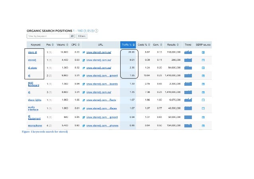Click external link icon in 'midi keyboard' row
This screenshot has height=179, width=254.
pyautogui.click(x=84, y=85)
